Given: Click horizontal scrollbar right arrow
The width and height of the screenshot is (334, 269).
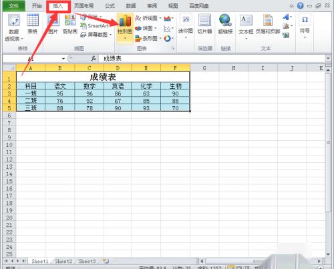Looking at the screenshot, I should (x=319, y=261).
